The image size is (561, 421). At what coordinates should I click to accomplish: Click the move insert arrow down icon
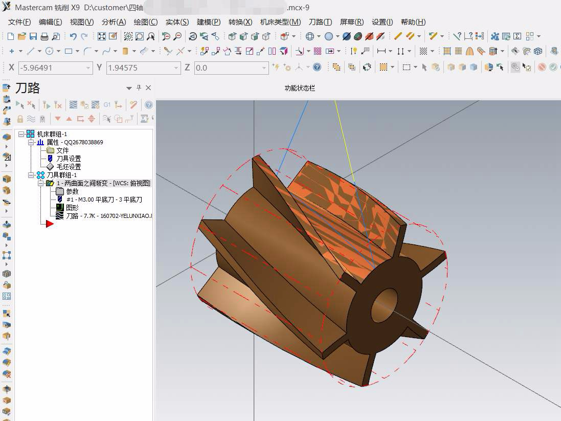point(58,119)
